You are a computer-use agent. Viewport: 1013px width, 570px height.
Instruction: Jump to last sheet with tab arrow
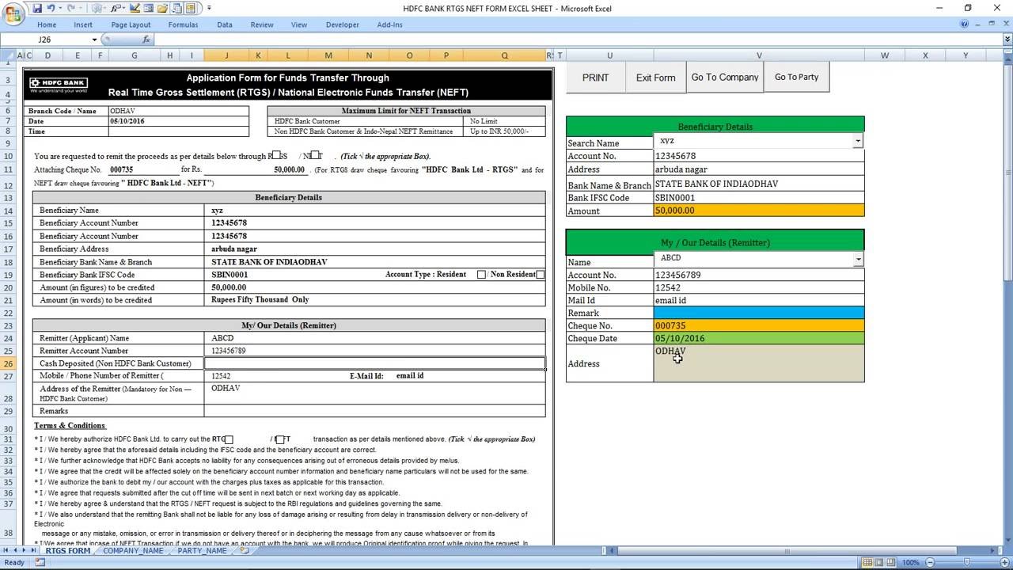click(x=34, y=551)
